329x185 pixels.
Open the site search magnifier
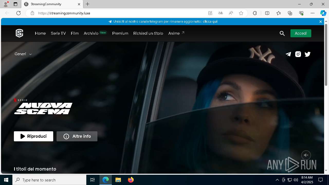(x=282, y=33)
